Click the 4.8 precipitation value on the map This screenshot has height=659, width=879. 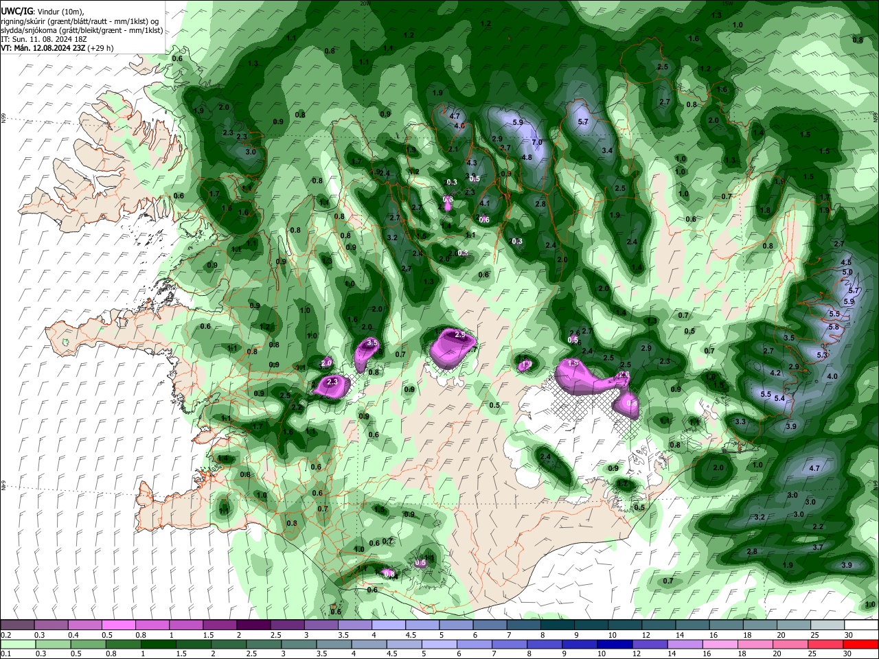point(527,157)
